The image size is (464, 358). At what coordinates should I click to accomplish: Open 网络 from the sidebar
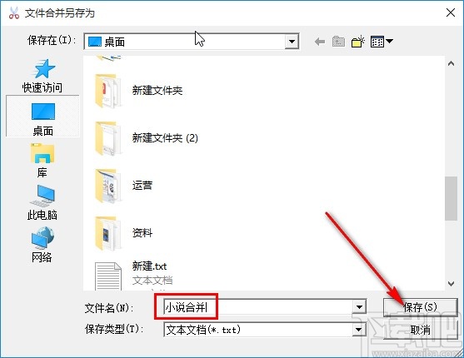tap(42, 245)
